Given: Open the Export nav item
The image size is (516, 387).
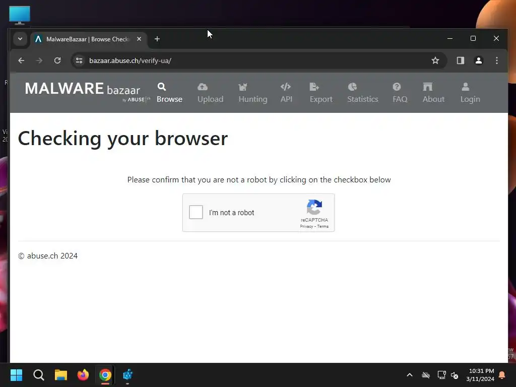Looking at the screenshot, I should [x=321, y=93].
